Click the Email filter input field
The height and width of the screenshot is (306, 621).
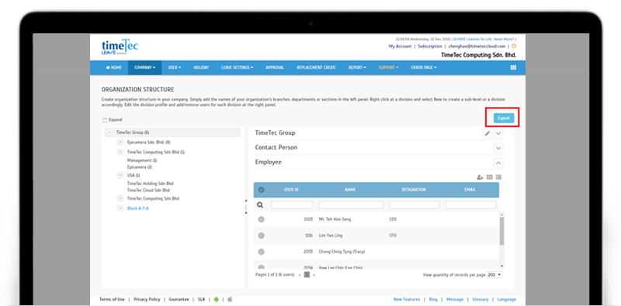pos(471,205)
